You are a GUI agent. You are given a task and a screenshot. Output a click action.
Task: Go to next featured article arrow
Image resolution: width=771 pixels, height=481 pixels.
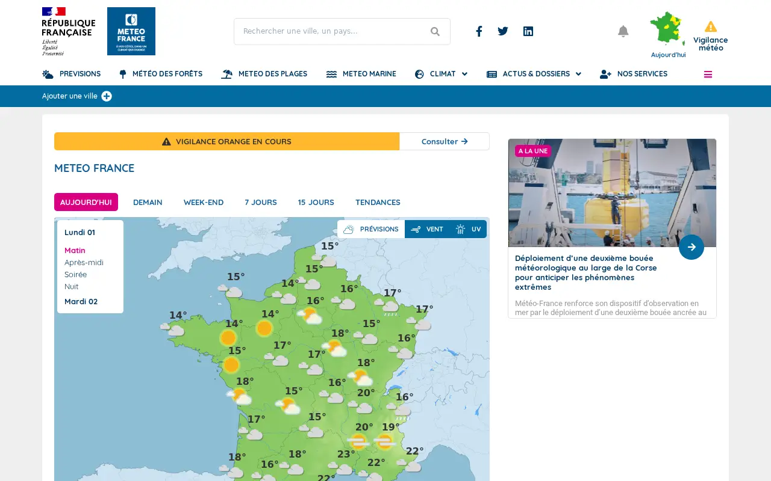691,247
